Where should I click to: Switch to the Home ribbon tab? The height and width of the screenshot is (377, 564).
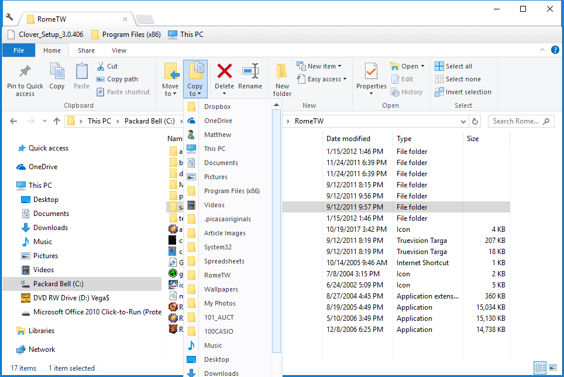coord(52,50)
